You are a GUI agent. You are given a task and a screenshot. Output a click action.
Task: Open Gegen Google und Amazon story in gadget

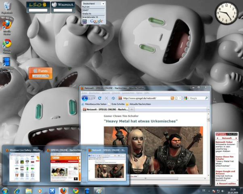pyautogui.click(x=225, y=173)
